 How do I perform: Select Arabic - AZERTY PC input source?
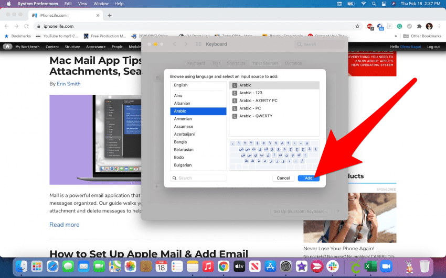tap(258, 101)
